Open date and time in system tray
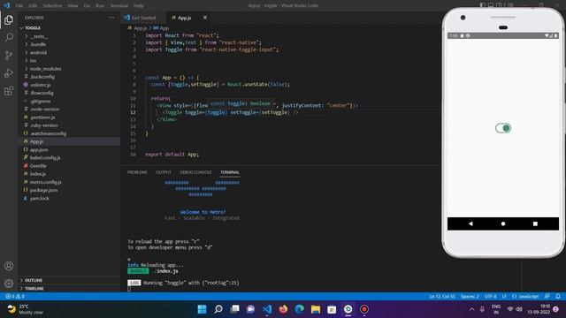The image size is (566, 318). 539,309
